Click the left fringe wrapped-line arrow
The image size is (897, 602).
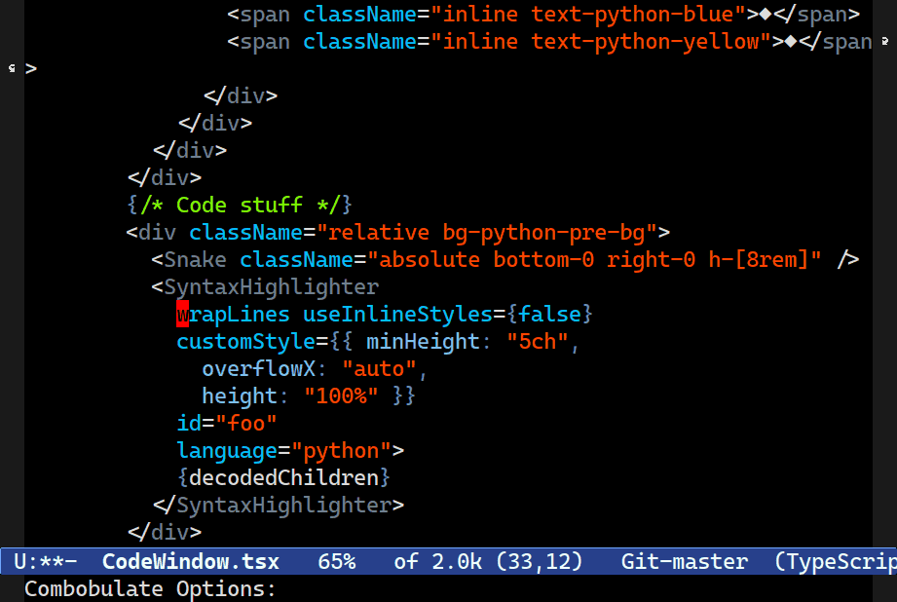(12, 68)
